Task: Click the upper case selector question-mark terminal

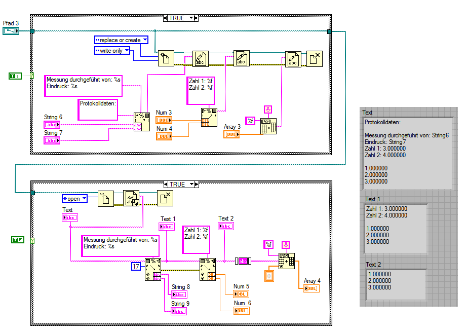Action: (32, 76)
